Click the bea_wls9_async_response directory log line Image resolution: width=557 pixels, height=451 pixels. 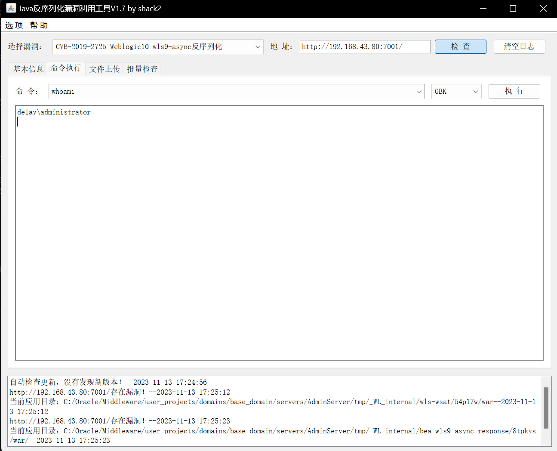(x=273, y=436)
